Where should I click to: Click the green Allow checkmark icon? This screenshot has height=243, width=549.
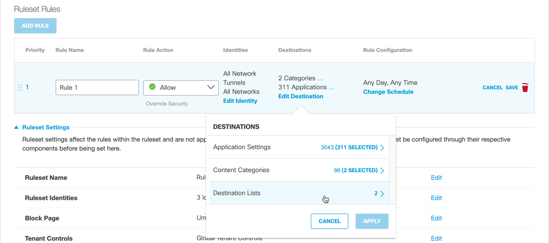152,87
